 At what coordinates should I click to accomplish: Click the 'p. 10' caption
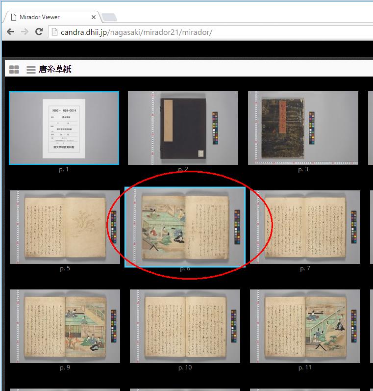click(185, 367)
